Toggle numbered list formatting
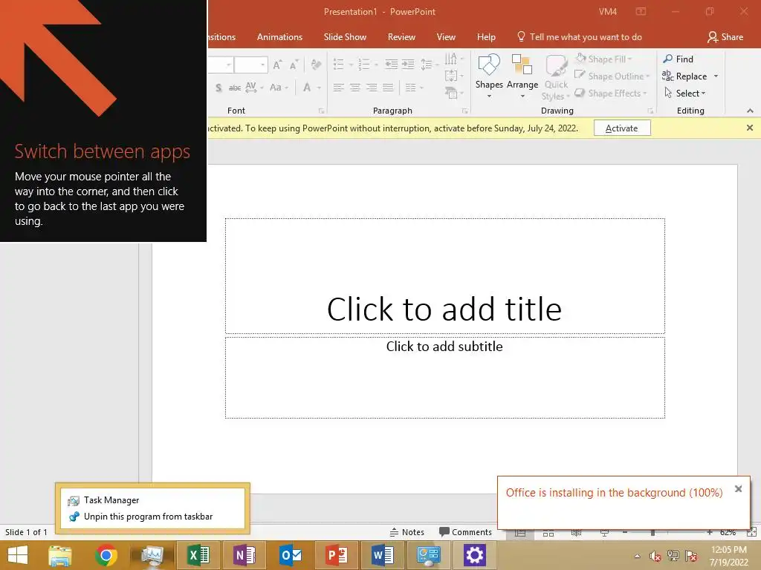 (364, 64)
